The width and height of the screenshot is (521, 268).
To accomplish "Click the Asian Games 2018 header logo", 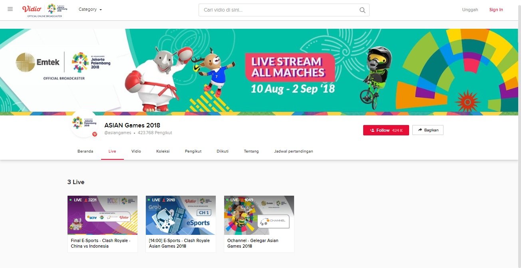I will [57, 9].
